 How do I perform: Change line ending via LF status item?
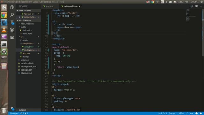(186, 113)
